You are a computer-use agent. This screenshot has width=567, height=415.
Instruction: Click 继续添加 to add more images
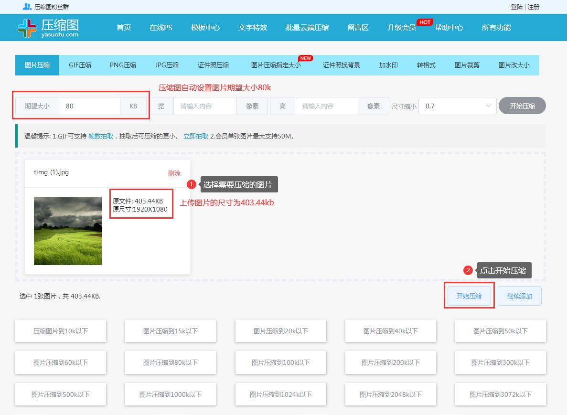coord(519,296)
